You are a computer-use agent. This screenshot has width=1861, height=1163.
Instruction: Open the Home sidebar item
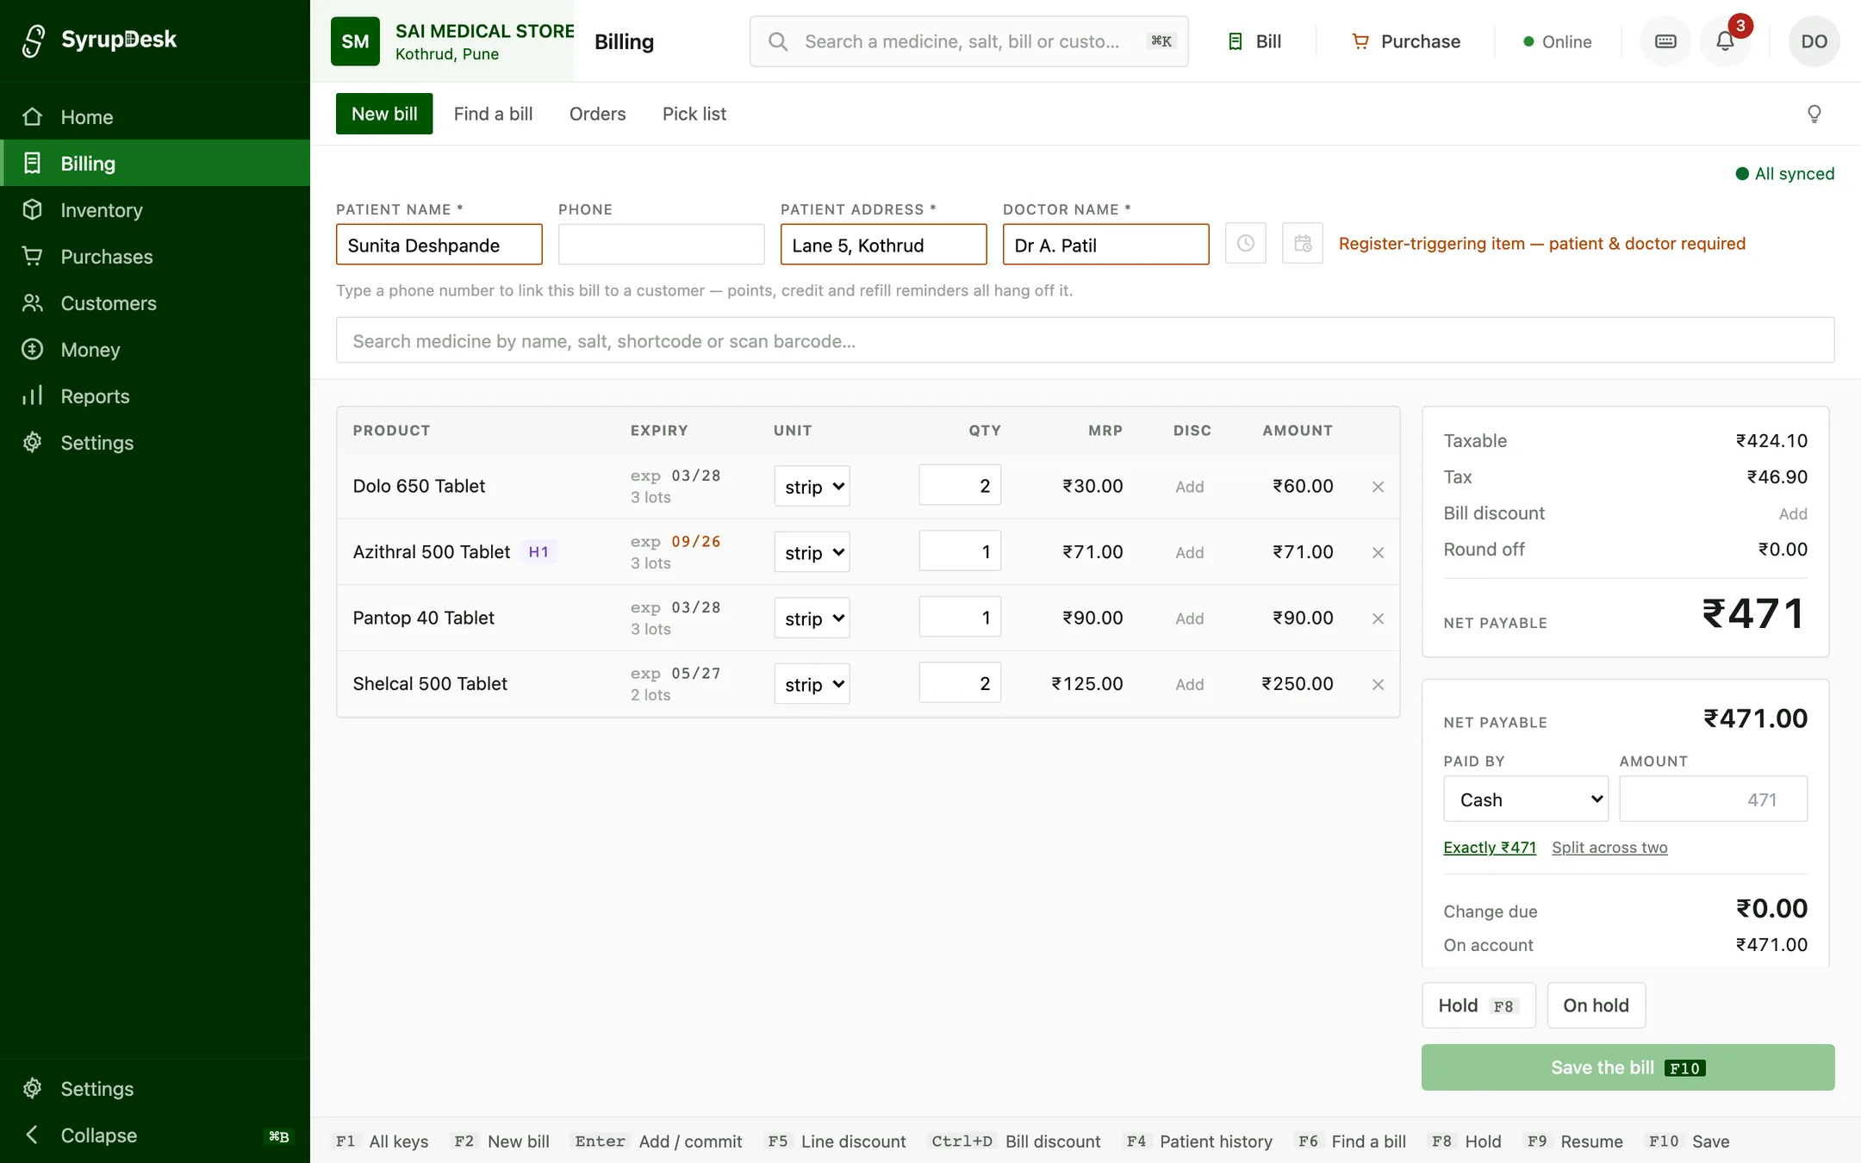(x=155, y=116)
